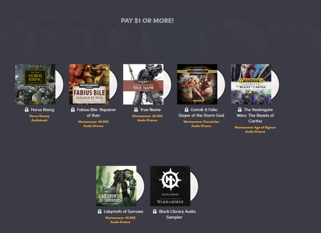
Task: Open the Fabius Bile Repairer of Ruin cover
Action: tap(89, 84)
